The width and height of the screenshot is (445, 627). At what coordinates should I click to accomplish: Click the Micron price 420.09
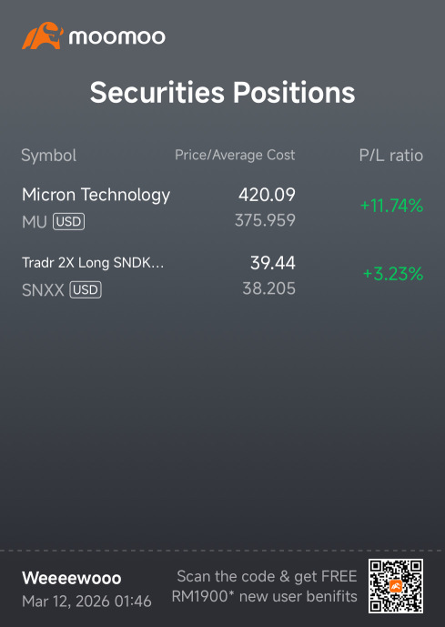(x=267, y=195)
